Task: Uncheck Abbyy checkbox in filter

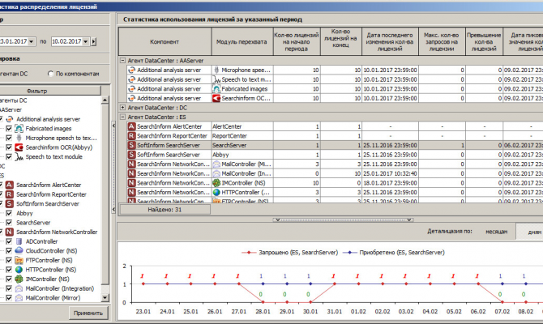Action: pos(9,213)
